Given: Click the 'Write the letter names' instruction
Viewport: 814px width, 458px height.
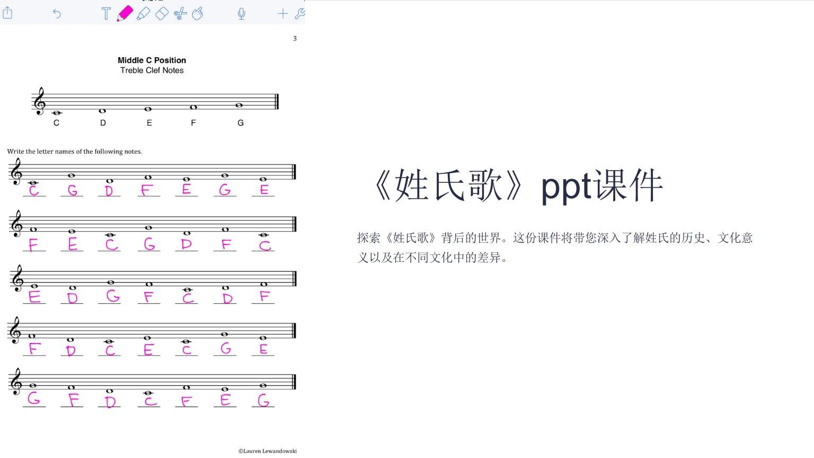Looking at the screenshot, I should point(75,152).
